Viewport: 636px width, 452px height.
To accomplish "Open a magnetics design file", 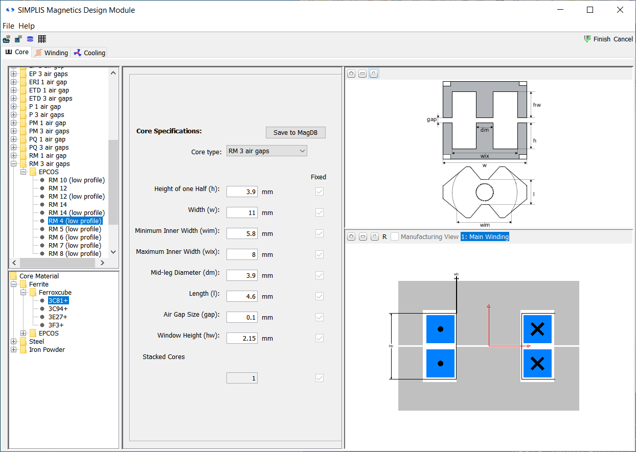I will [6, 39].
